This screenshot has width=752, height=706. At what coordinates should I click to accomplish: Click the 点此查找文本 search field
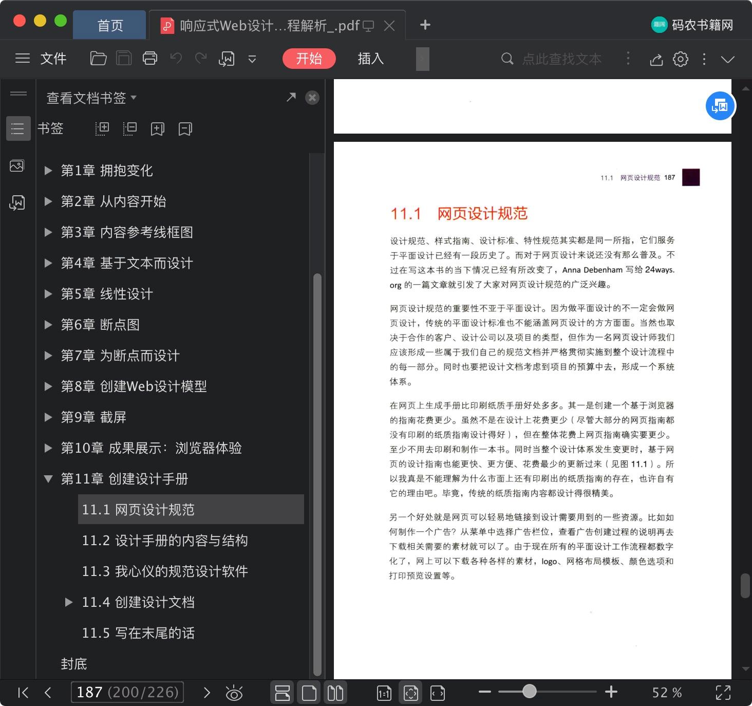pyautogui.click(x=561, y=59)
